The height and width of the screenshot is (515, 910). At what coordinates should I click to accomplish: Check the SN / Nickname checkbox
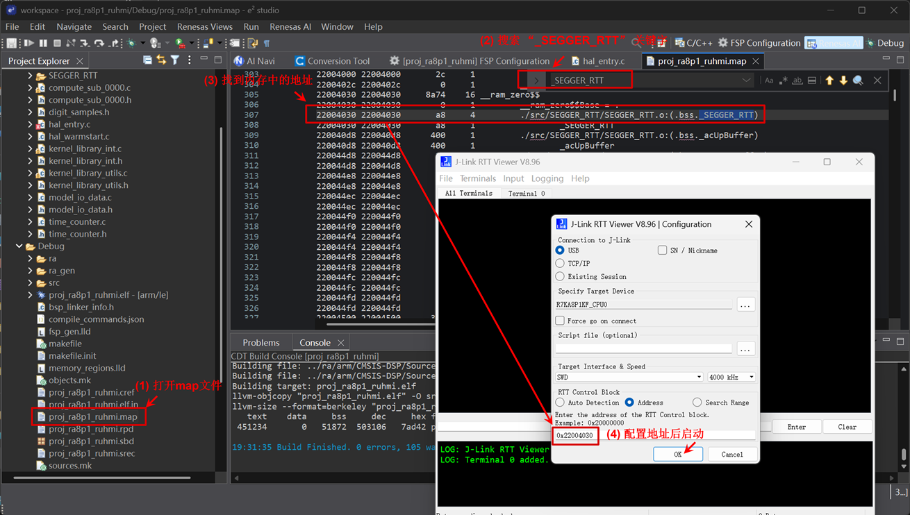point(662,250)
